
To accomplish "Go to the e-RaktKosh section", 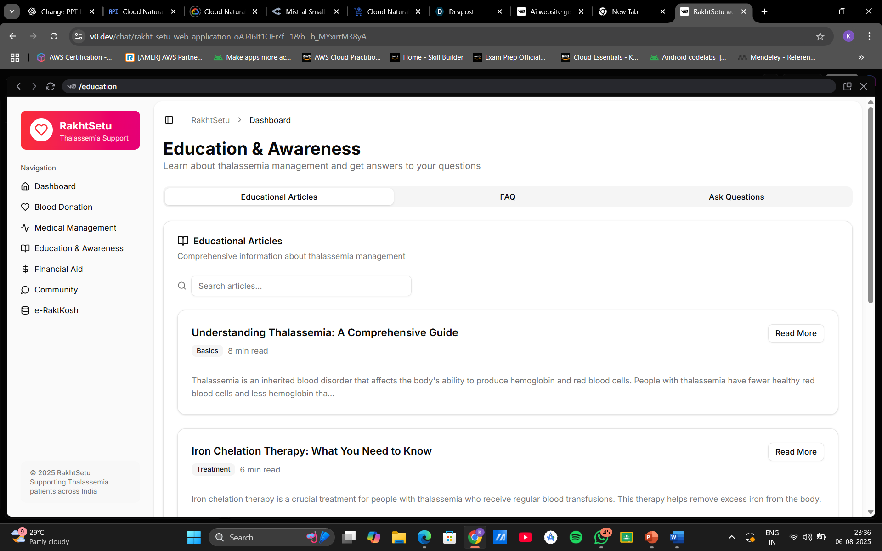I will 56,310.
